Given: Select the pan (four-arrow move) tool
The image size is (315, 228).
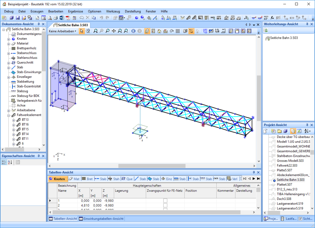Looking at the screenshot, I should click(114, 31).
